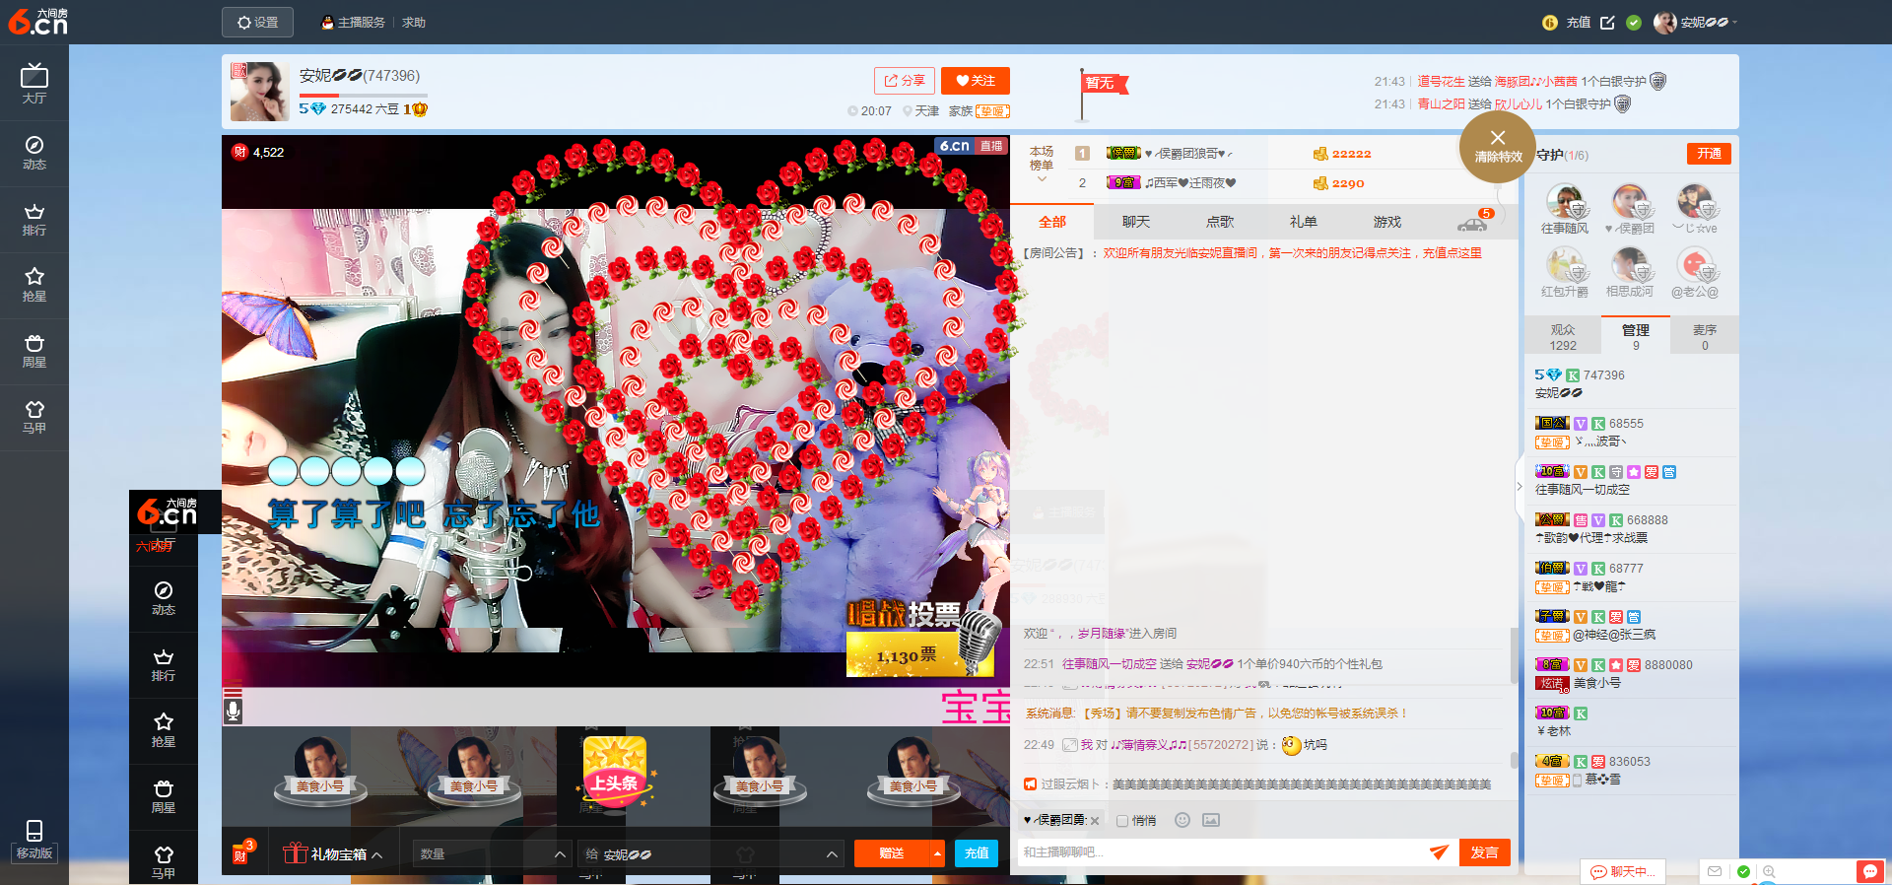The width and height of the screenshot is (1892, 885).
Task: Open 主播服务 in the top bar
Action: [x=353, y=22]
